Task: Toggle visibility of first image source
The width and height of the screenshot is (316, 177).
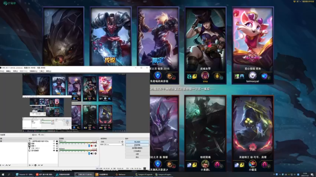Action: point(54,144)
